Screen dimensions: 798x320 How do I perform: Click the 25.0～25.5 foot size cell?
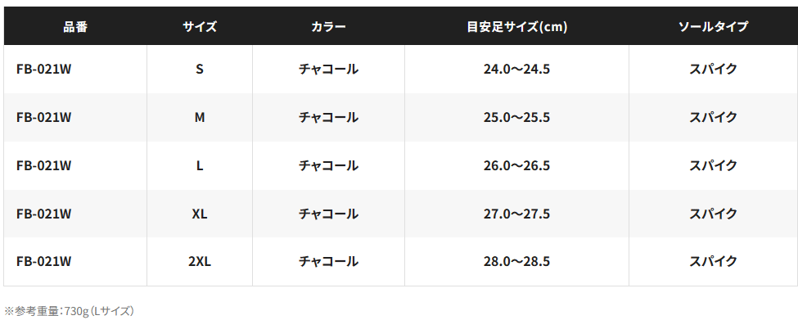[x=516, y=118]
